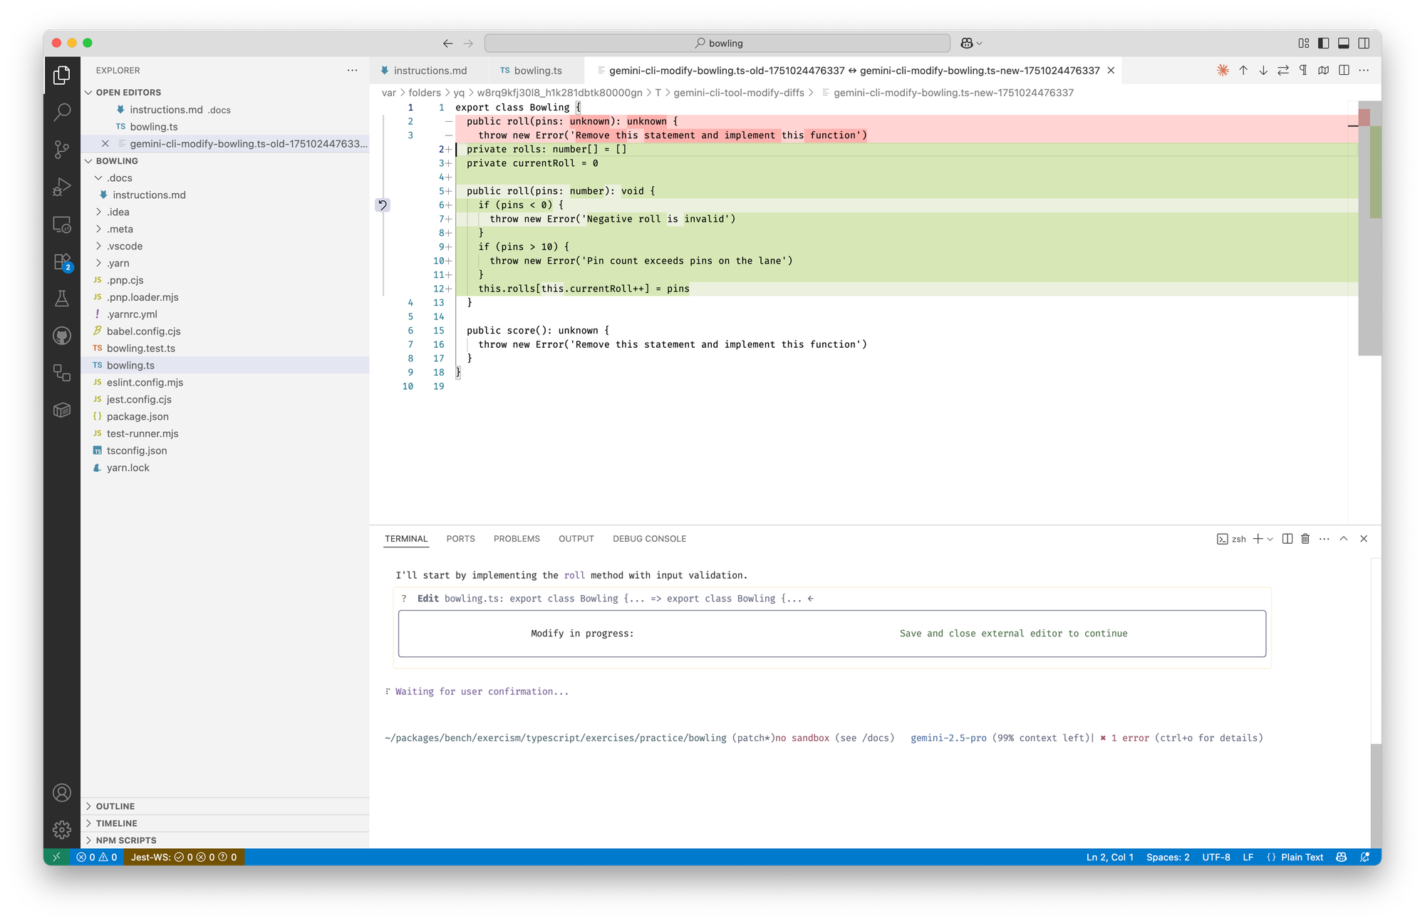Toggle whitespace trimming in diff
The image size is (1425, 923).
pyautogui.click(x=1303, y=71)
